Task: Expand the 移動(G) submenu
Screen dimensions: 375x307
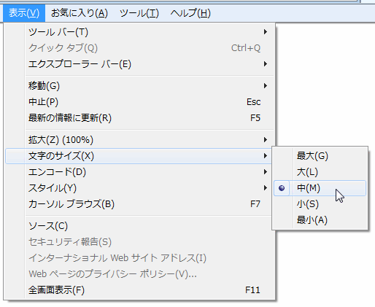Action: (x=139, y=86)
